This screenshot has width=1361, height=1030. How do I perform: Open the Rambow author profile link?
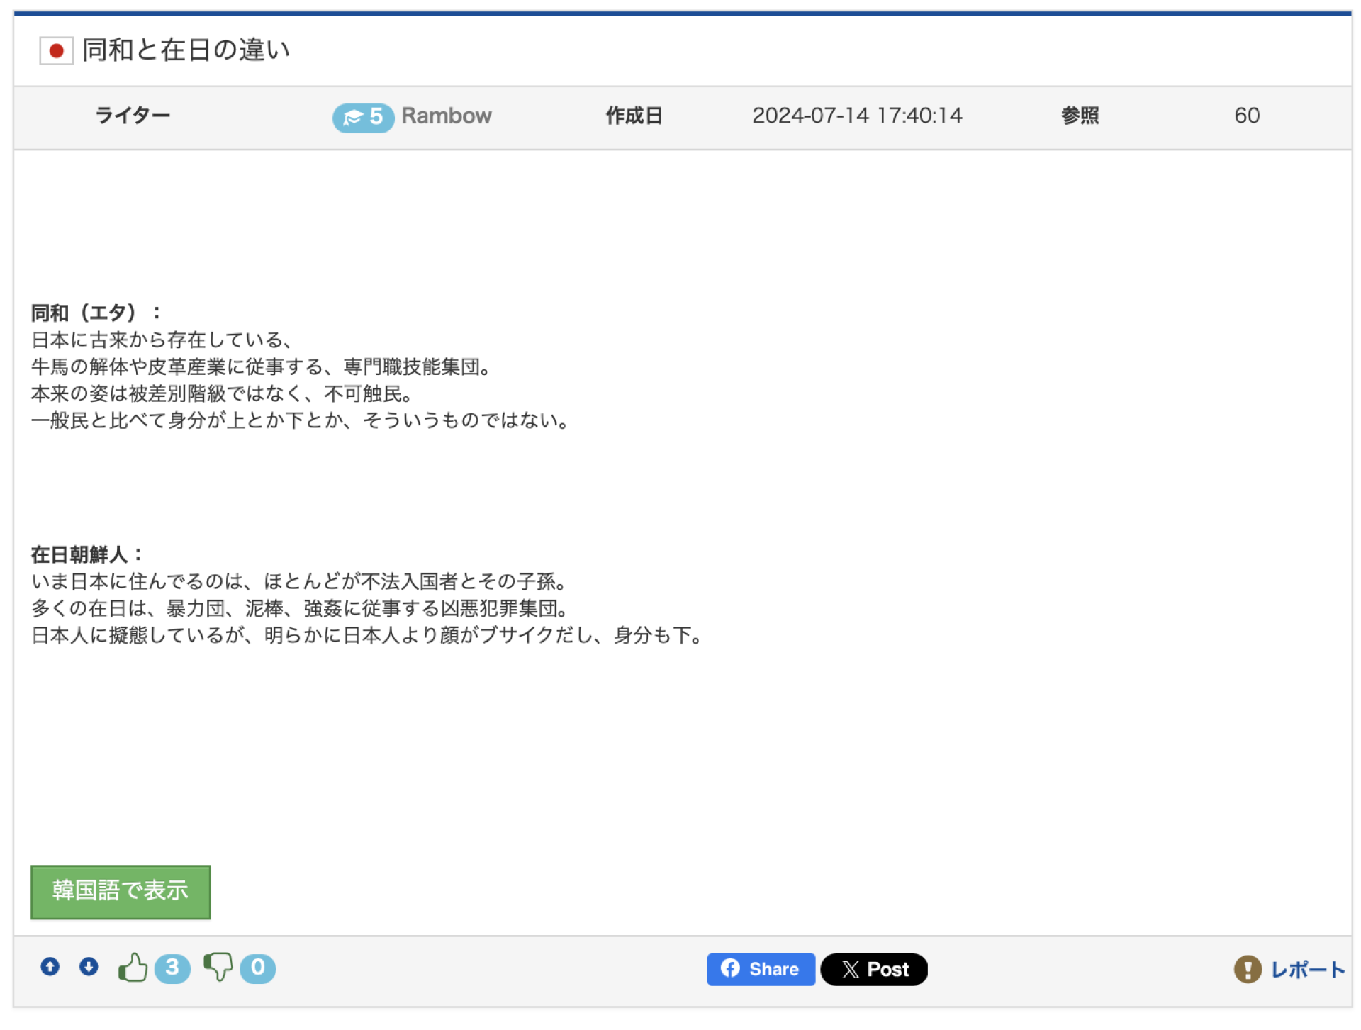coord(446,116)
